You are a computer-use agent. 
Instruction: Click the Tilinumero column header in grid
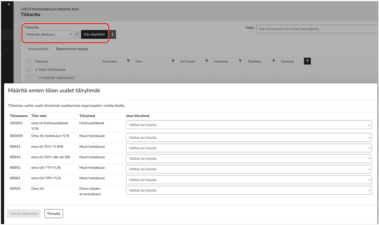109,61
